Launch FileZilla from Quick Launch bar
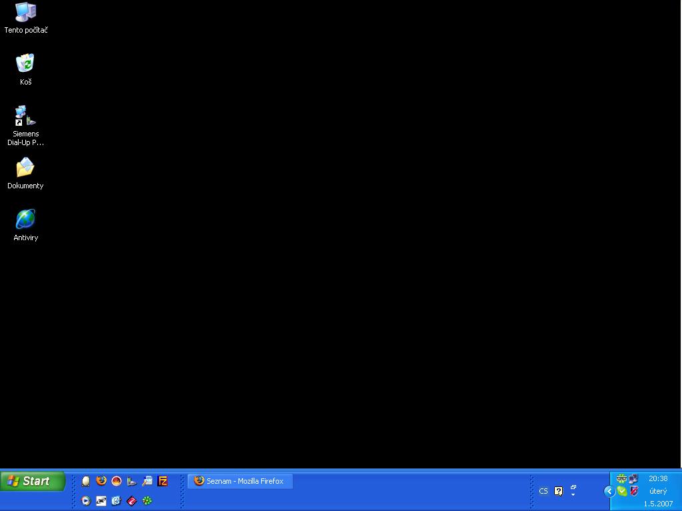This screenshot has height=511, width=682. [163, 480]
